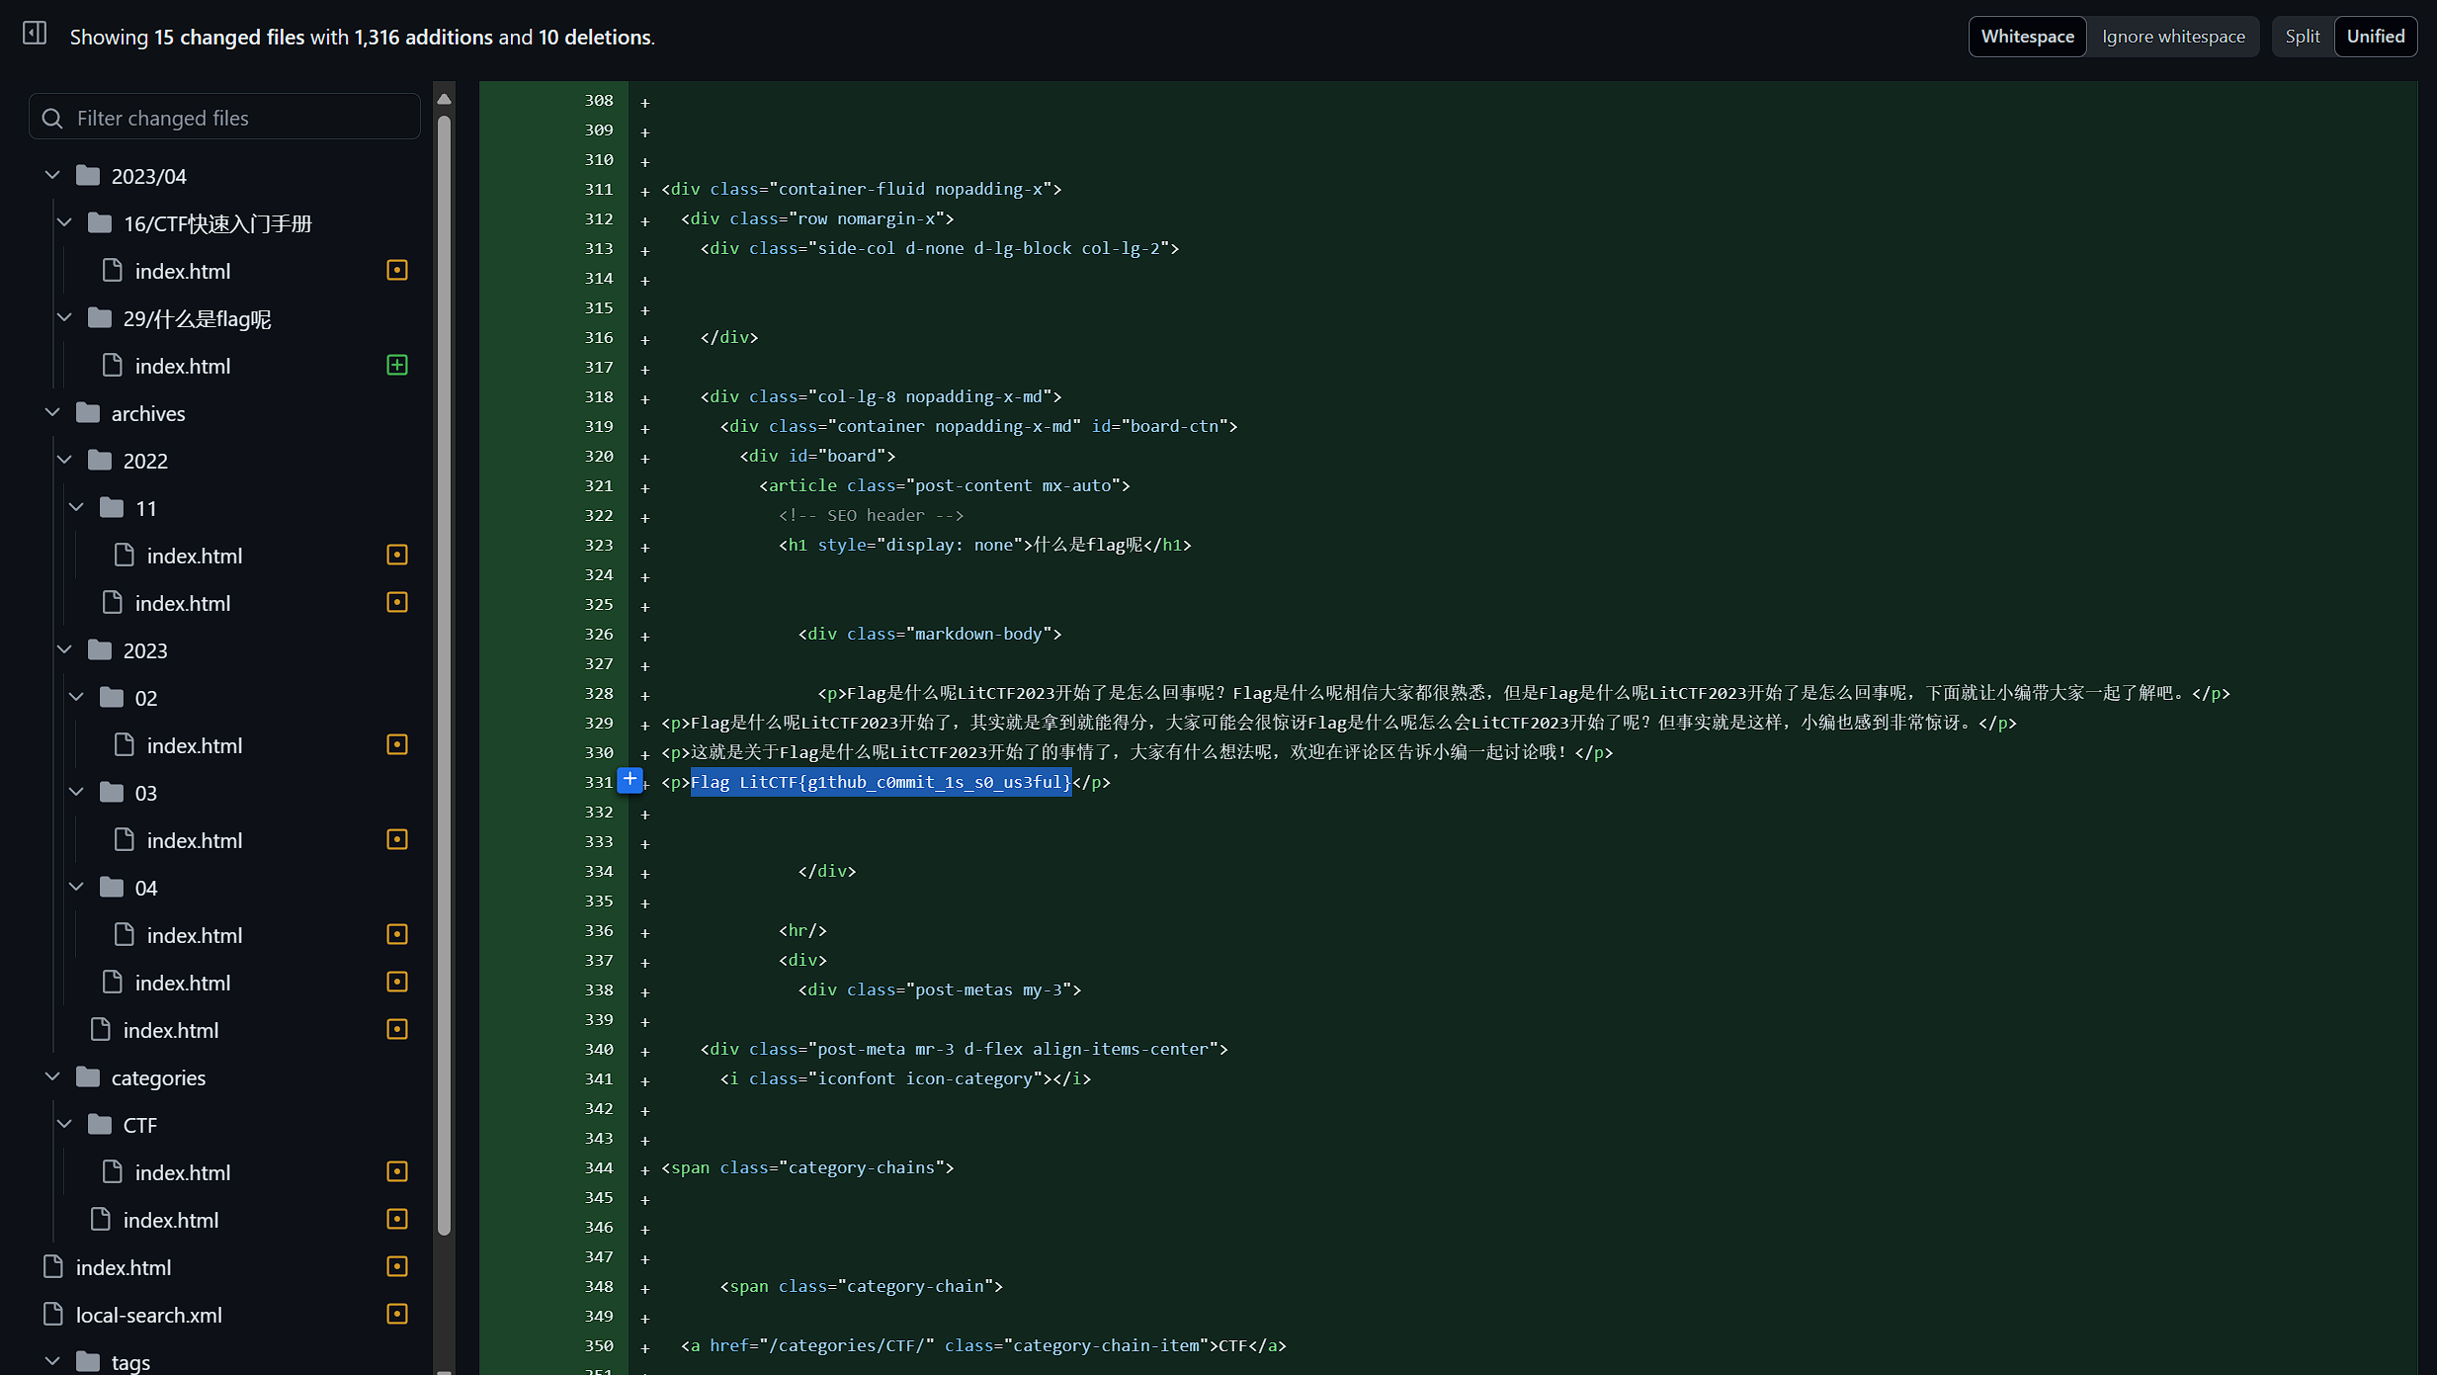
Task: Click green added-file icon for 29/什么是flag呢 index.html
Action: point(397,365)
